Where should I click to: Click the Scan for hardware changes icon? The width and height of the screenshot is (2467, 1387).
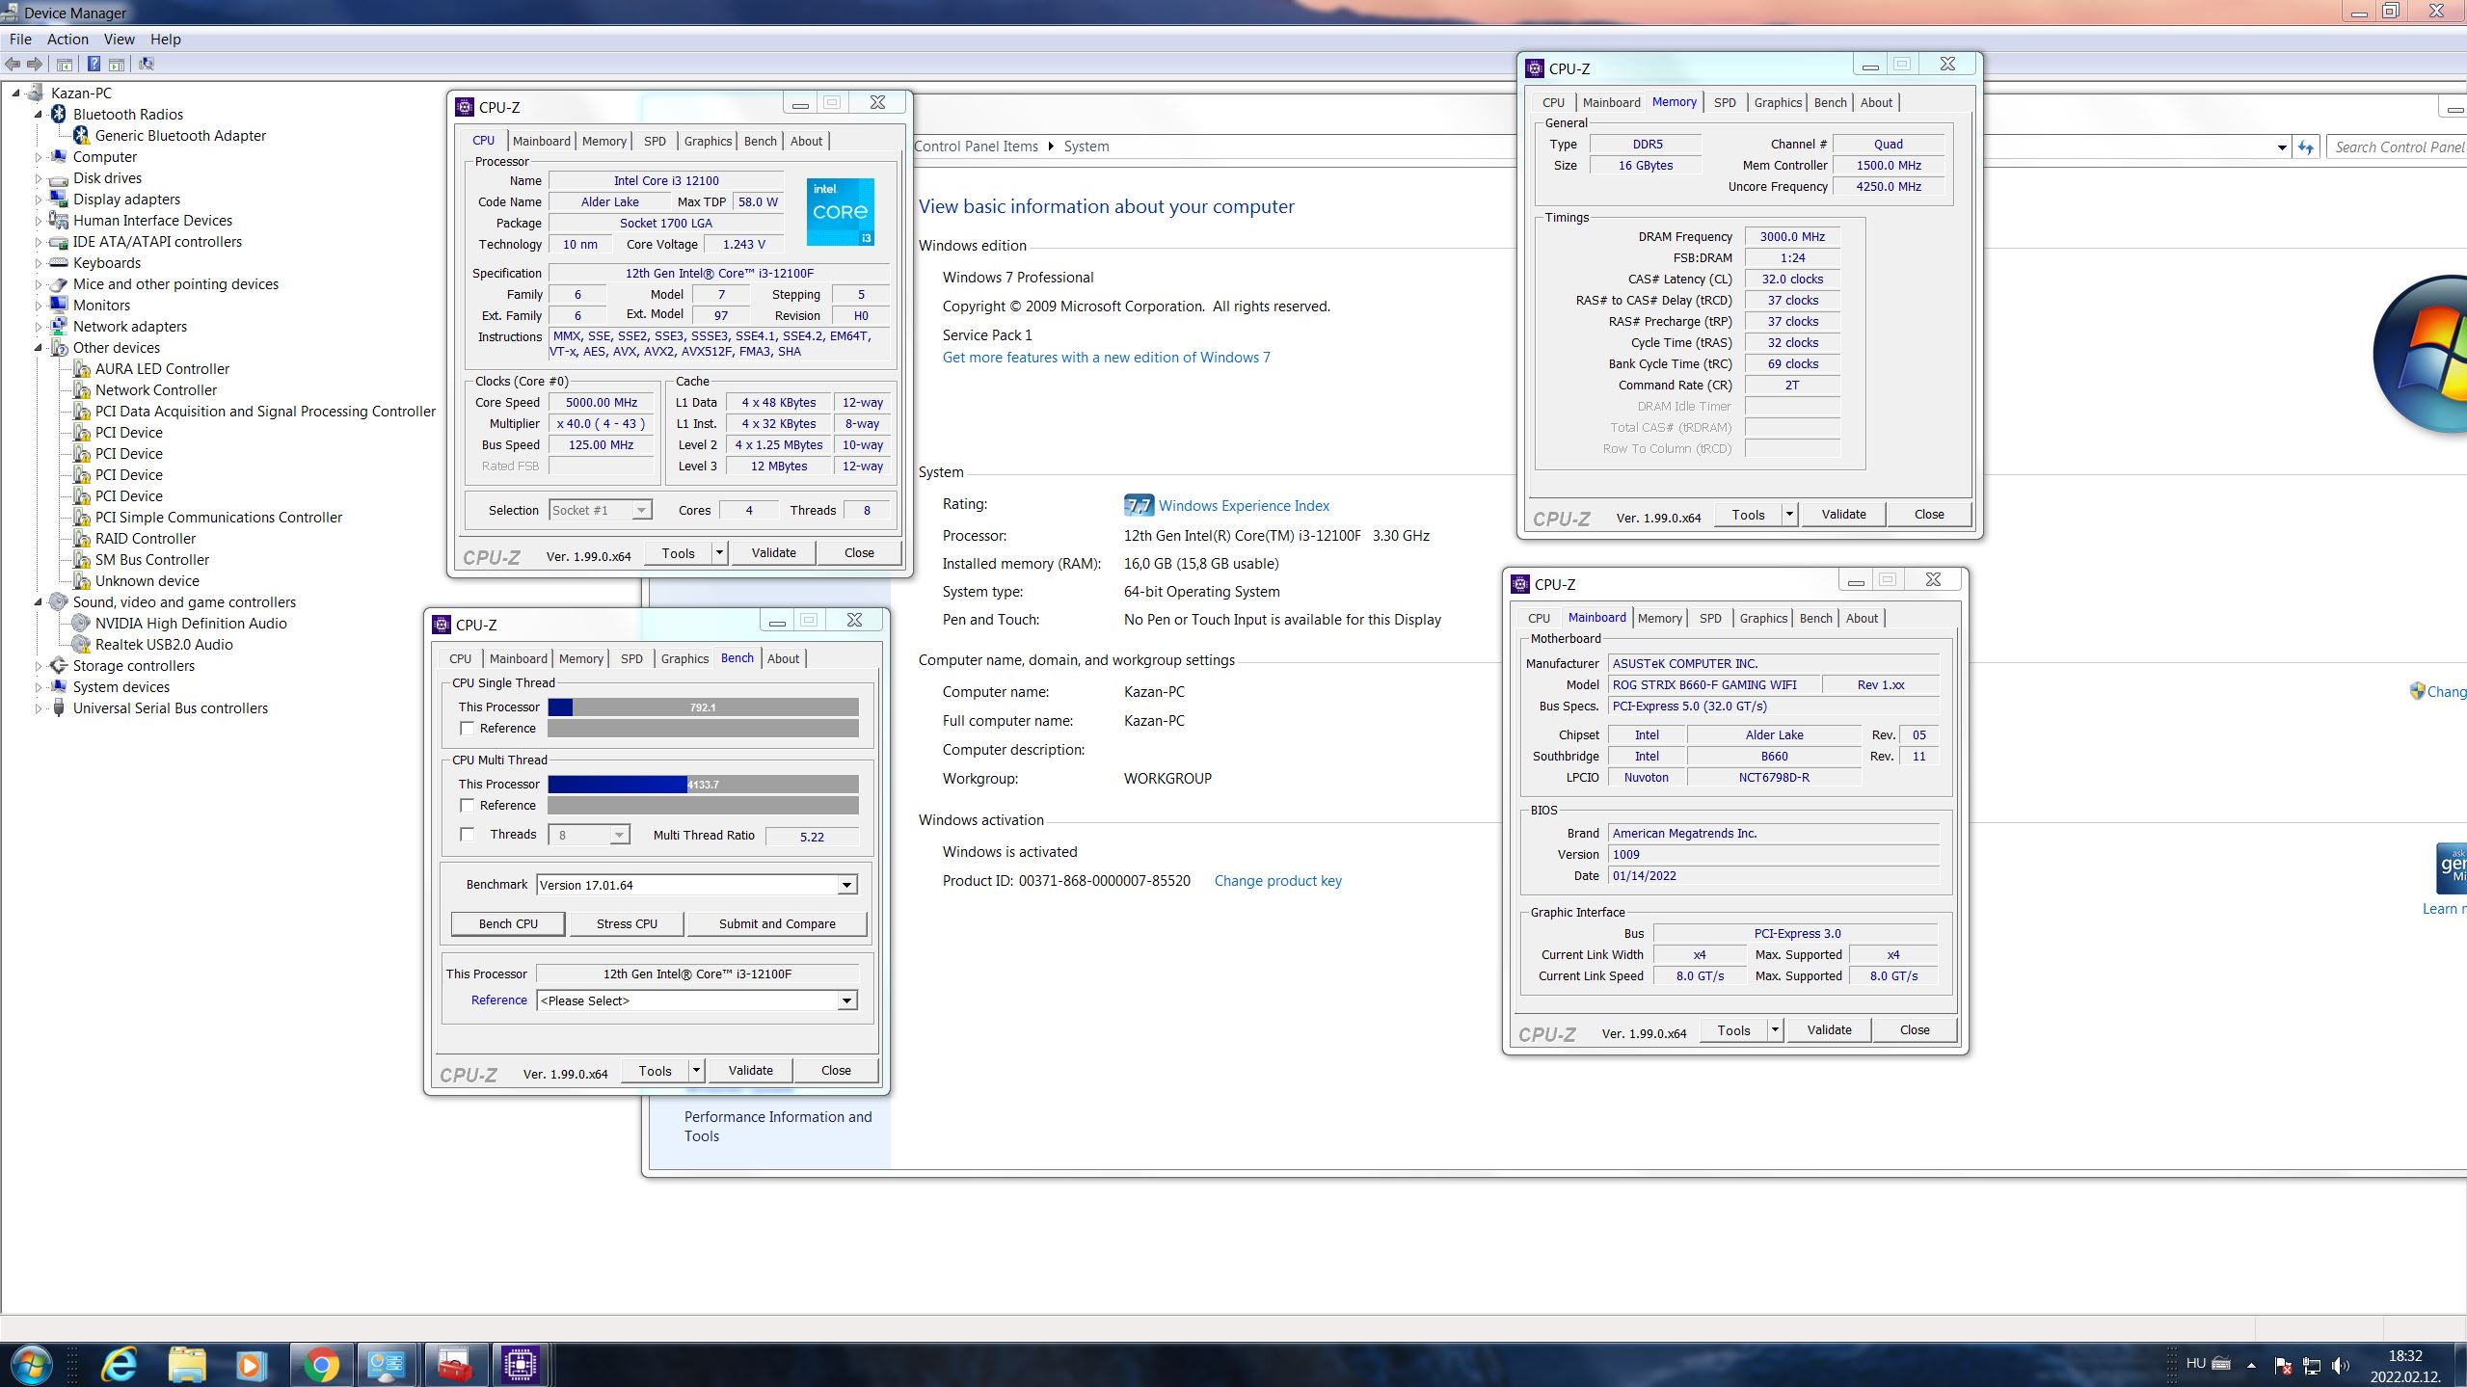pyautogui.click(x=147, y=64)
